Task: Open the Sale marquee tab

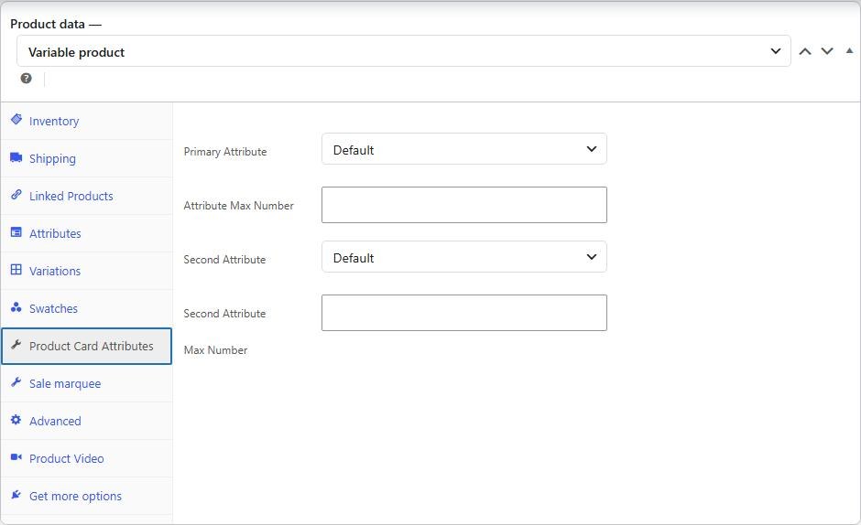Action: [x=87, y=383]
